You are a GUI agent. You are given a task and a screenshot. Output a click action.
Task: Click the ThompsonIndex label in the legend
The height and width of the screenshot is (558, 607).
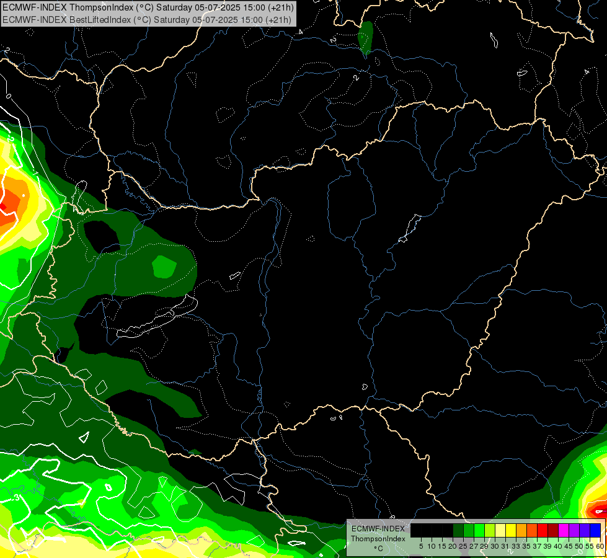click(x=378, y=539)
